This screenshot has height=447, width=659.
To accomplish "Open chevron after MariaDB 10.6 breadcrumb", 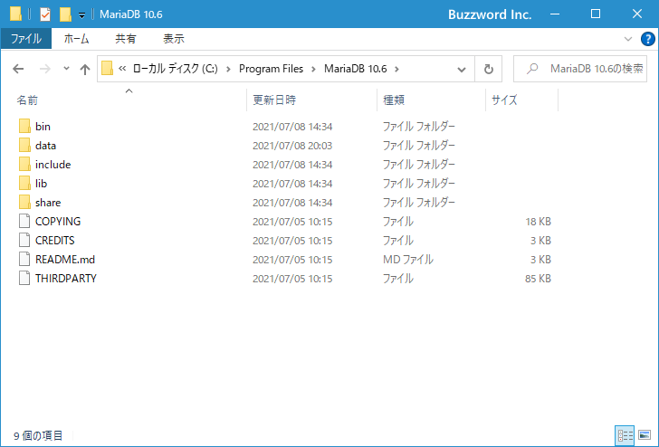I will 396,69.
